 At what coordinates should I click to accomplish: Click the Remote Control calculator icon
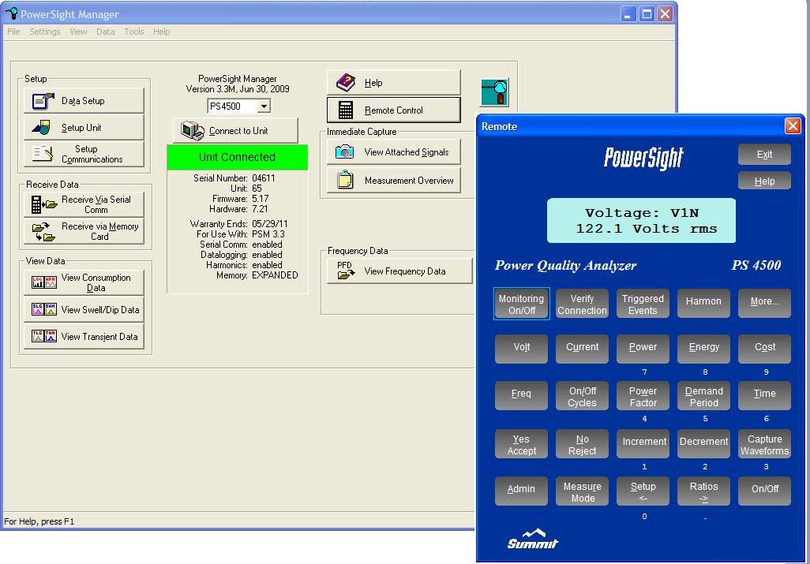point(346,110)
